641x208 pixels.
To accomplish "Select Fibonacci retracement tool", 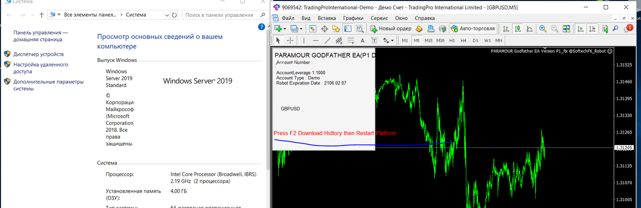I will pos(351,40).
